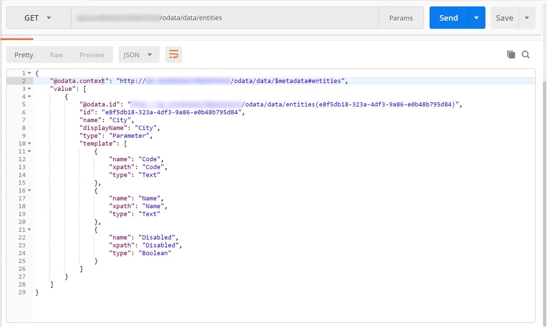Viewport: 548px width, 327px height.
Task: Save the request
Action: (505, 18)
